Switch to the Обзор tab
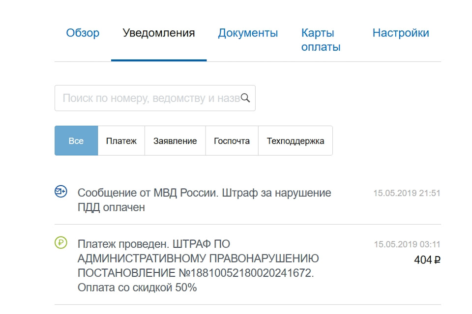Viewport: 472px width, 314px height. pos(83,33)
